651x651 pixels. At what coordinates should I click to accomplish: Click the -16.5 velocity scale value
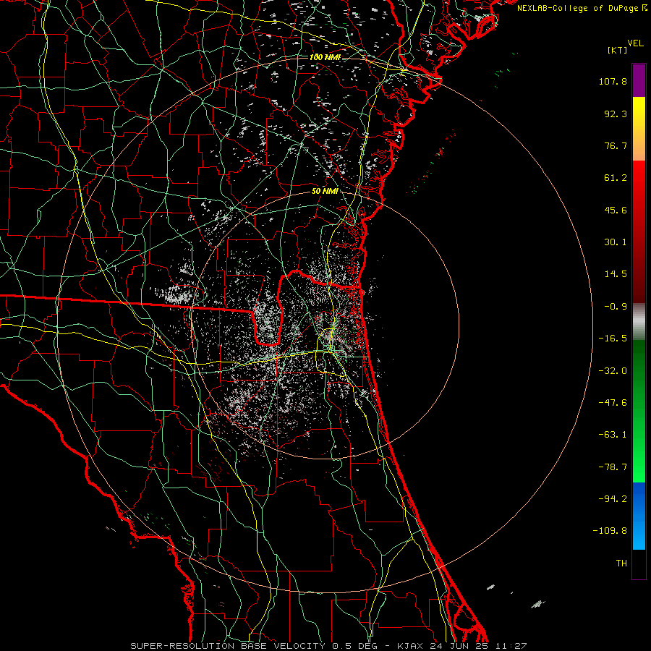613,339
